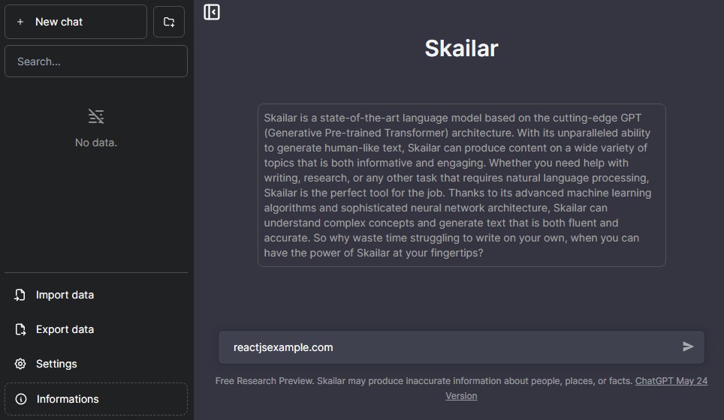Focus the Search conversations field

[x=96, y=61]
